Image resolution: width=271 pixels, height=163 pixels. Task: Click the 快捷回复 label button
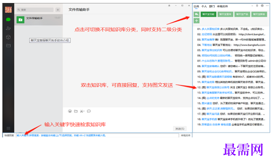tap(9, 135)
